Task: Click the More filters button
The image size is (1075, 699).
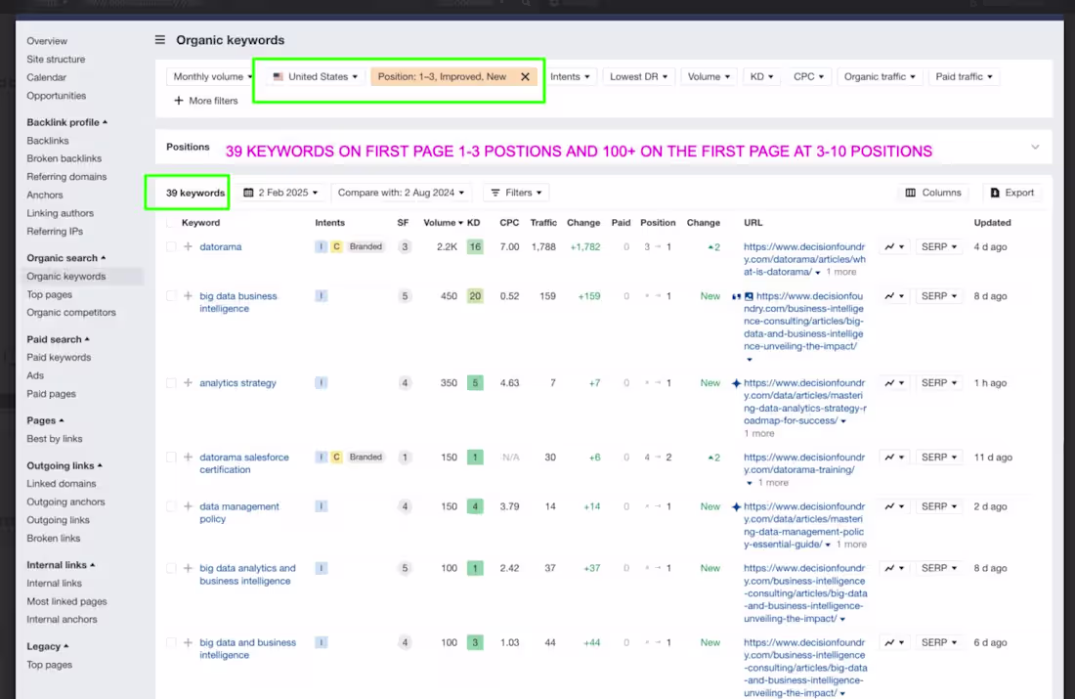Action: coord(205,100)
